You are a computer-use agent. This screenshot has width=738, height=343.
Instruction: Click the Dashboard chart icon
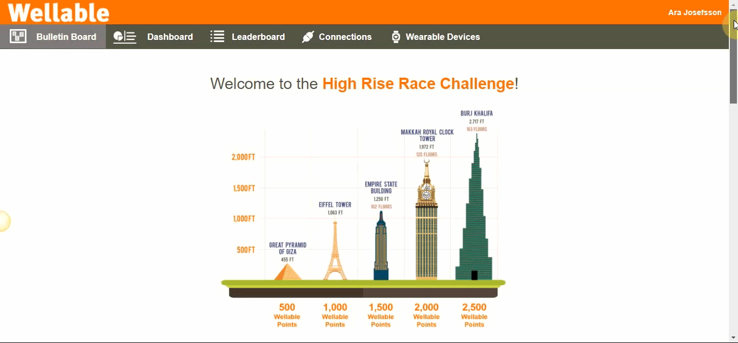pos(125,37)
